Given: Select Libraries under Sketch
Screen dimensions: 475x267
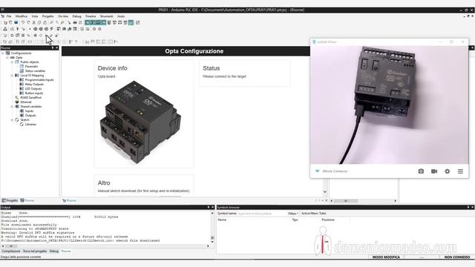Looking at the screenshot, I should click(x=30, y=125).
